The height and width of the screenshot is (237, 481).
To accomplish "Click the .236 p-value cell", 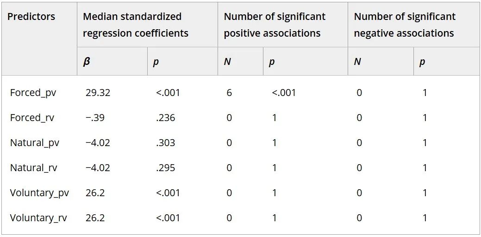I will pos(165,118).
